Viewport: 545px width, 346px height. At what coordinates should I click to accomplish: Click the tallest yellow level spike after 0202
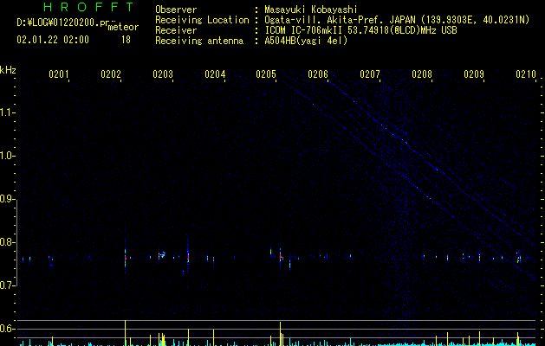pos(125,333)
